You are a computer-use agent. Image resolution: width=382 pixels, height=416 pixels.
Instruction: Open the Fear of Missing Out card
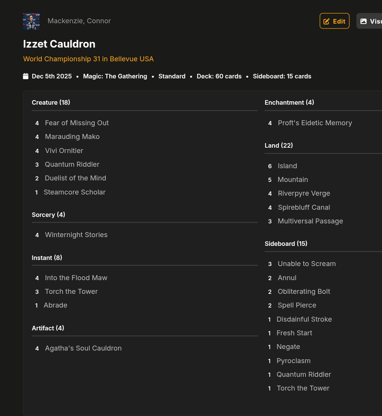pyautogui.click(x=76, y=123)
